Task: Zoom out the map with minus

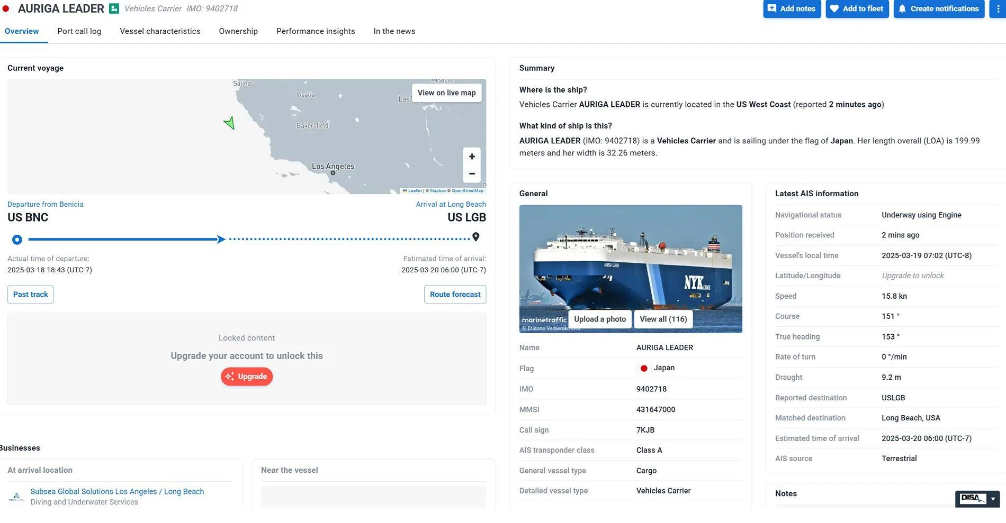Action: [x=471, y=173]
